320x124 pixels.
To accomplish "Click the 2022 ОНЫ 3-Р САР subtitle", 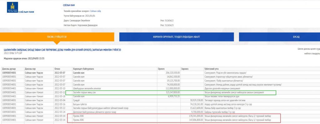I will click(13, 53).
